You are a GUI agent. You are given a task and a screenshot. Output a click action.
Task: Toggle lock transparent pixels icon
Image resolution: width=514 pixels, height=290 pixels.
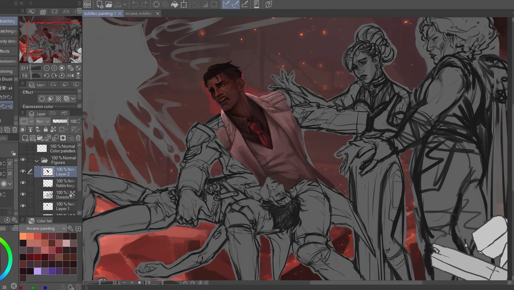[53, 129]
